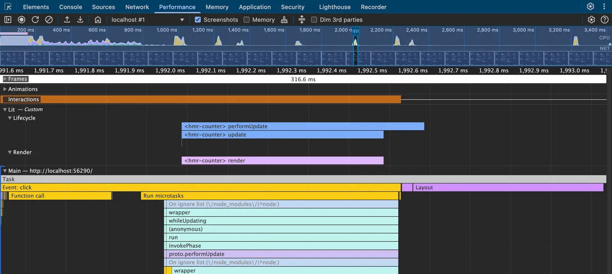
Task: Click the first screenshot thumbnail in filmstrip
Action: 12,58
